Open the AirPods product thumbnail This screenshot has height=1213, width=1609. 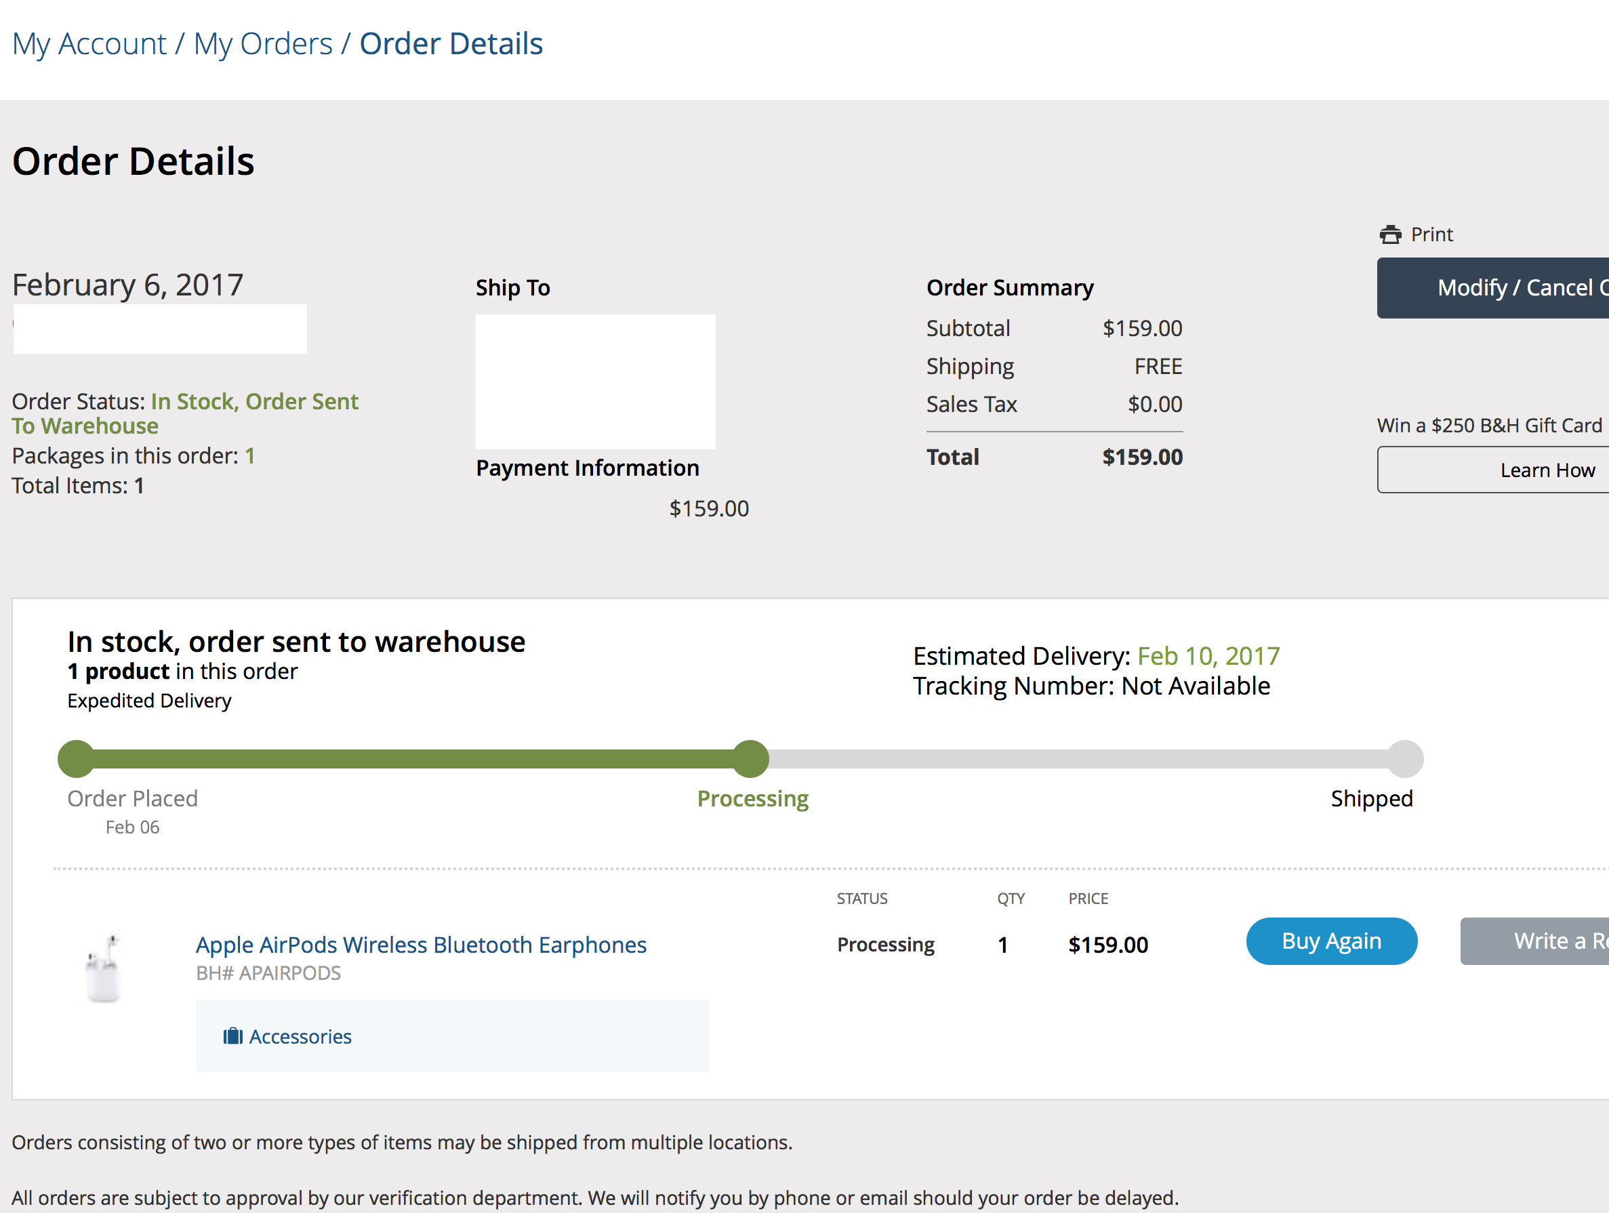(x=103, y=967)
